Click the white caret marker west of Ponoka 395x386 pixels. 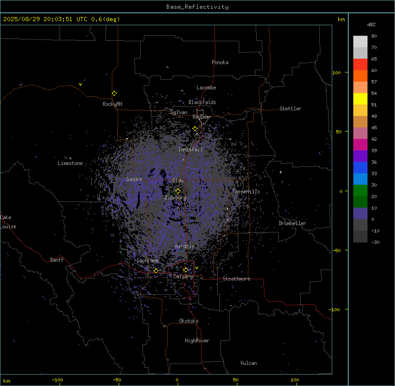(x=168, y=67)
